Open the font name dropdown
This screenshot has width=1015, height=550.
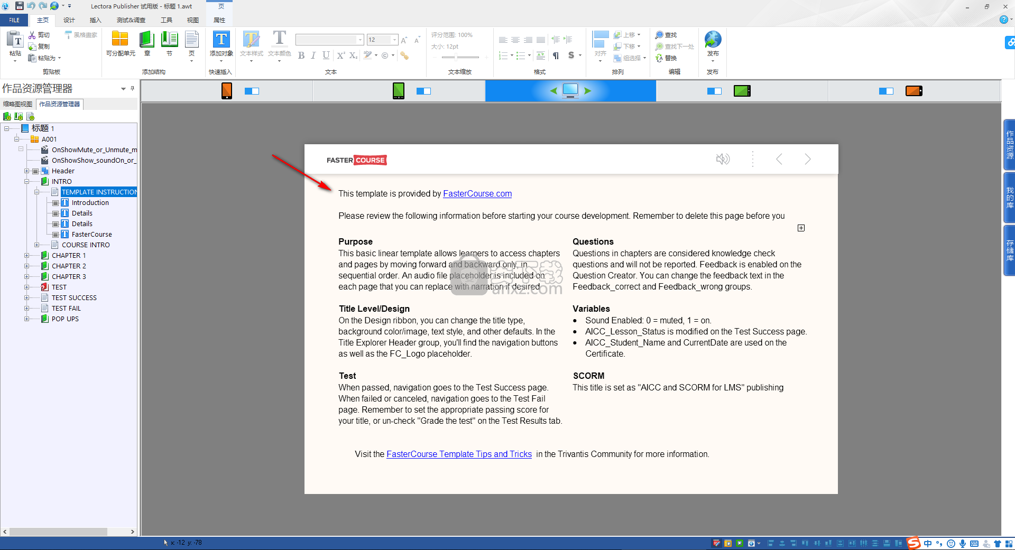[360, 40]
